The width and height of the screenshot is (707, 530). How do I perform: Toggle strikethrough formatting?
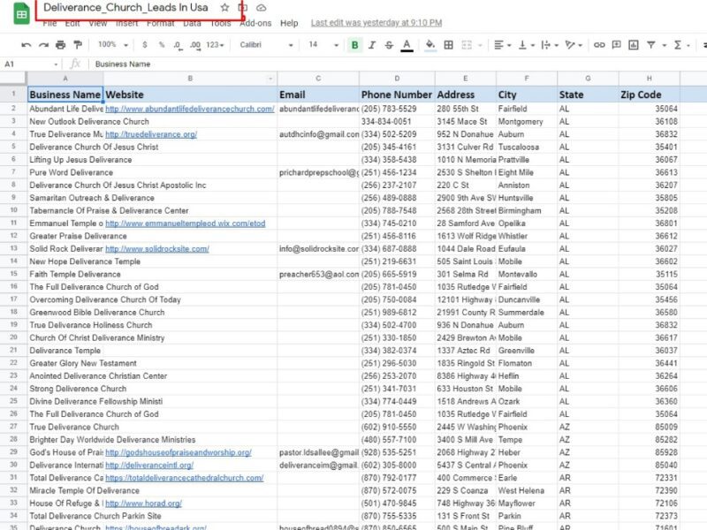(x=389, y=44)
